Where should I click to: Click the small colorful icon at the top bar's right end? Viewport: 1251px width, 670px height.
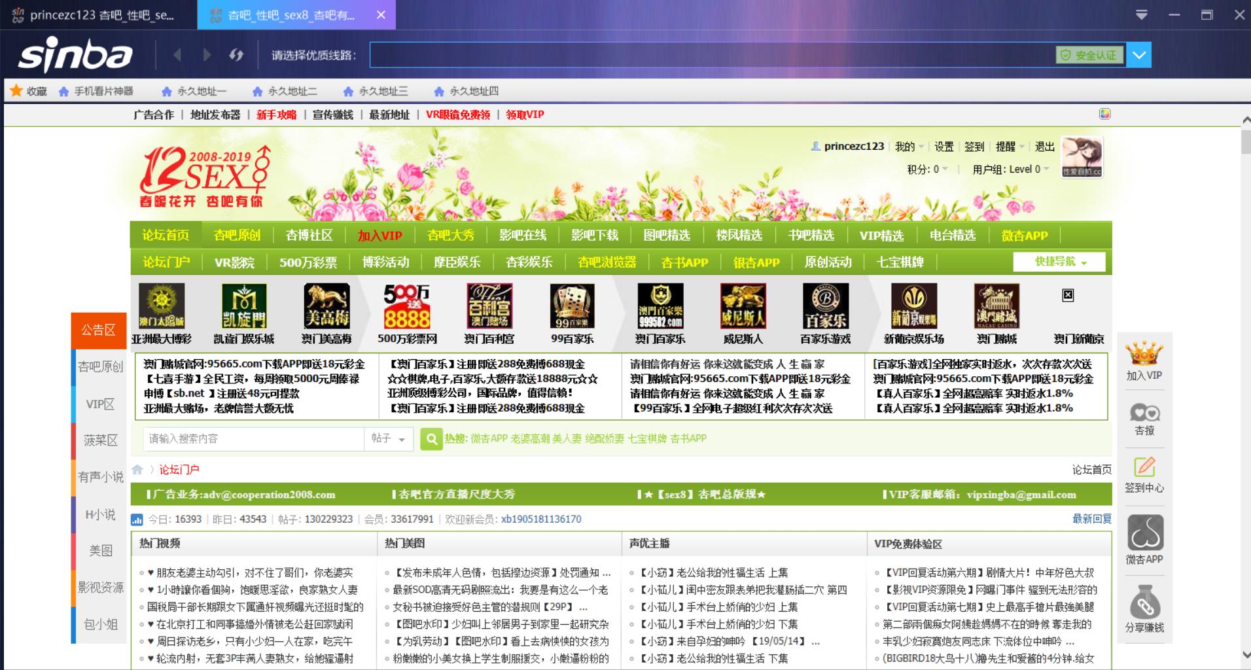(x=1105, y=114)
